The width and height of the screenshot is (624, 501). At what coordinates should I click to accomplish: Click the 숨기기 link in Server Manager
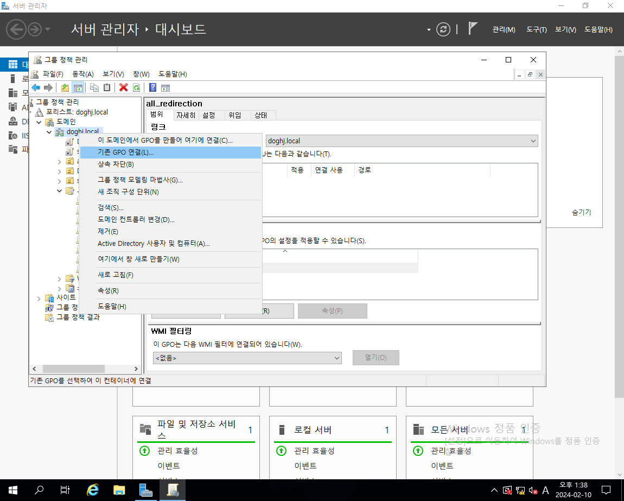(582, 213)
